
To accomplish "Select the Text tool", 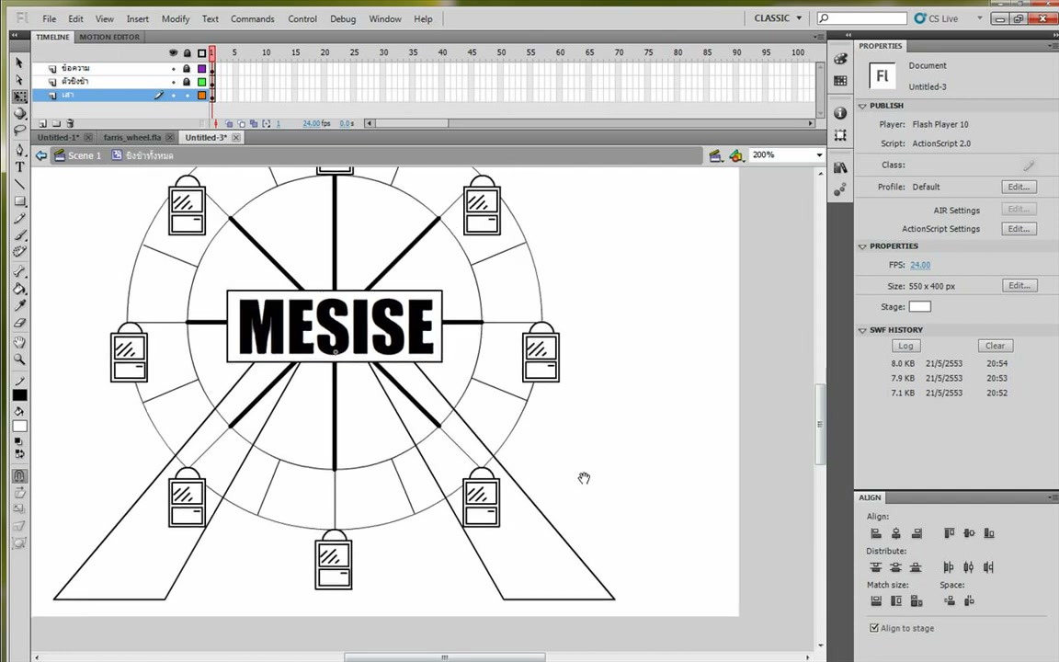I will coord(19,166).
